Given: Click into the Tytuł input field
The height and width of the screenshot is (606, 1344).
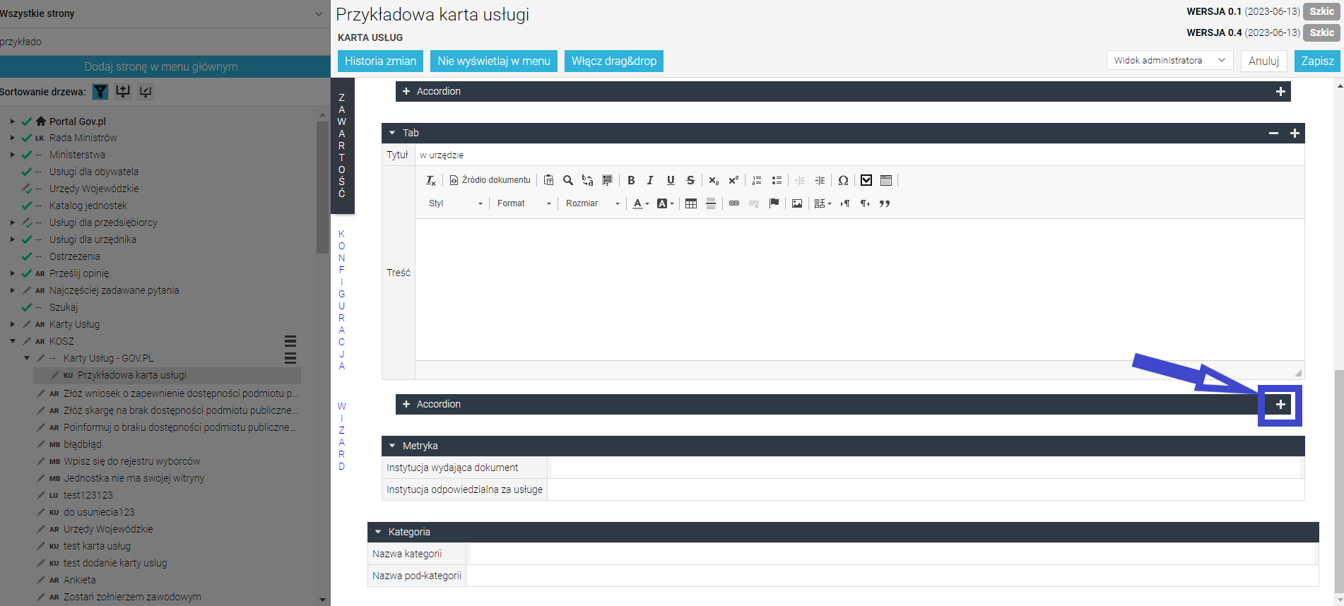Looking at the screenshot, I should click(859, 155).
